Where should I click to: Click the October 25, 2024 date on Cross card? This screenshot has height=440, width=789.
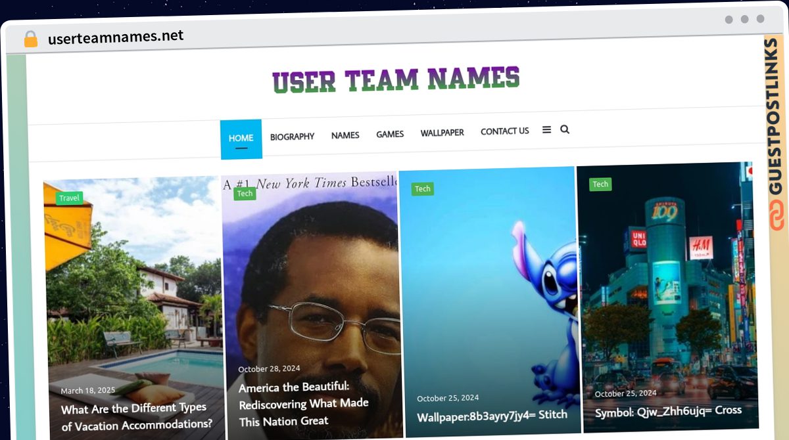[x=625, y=393]
